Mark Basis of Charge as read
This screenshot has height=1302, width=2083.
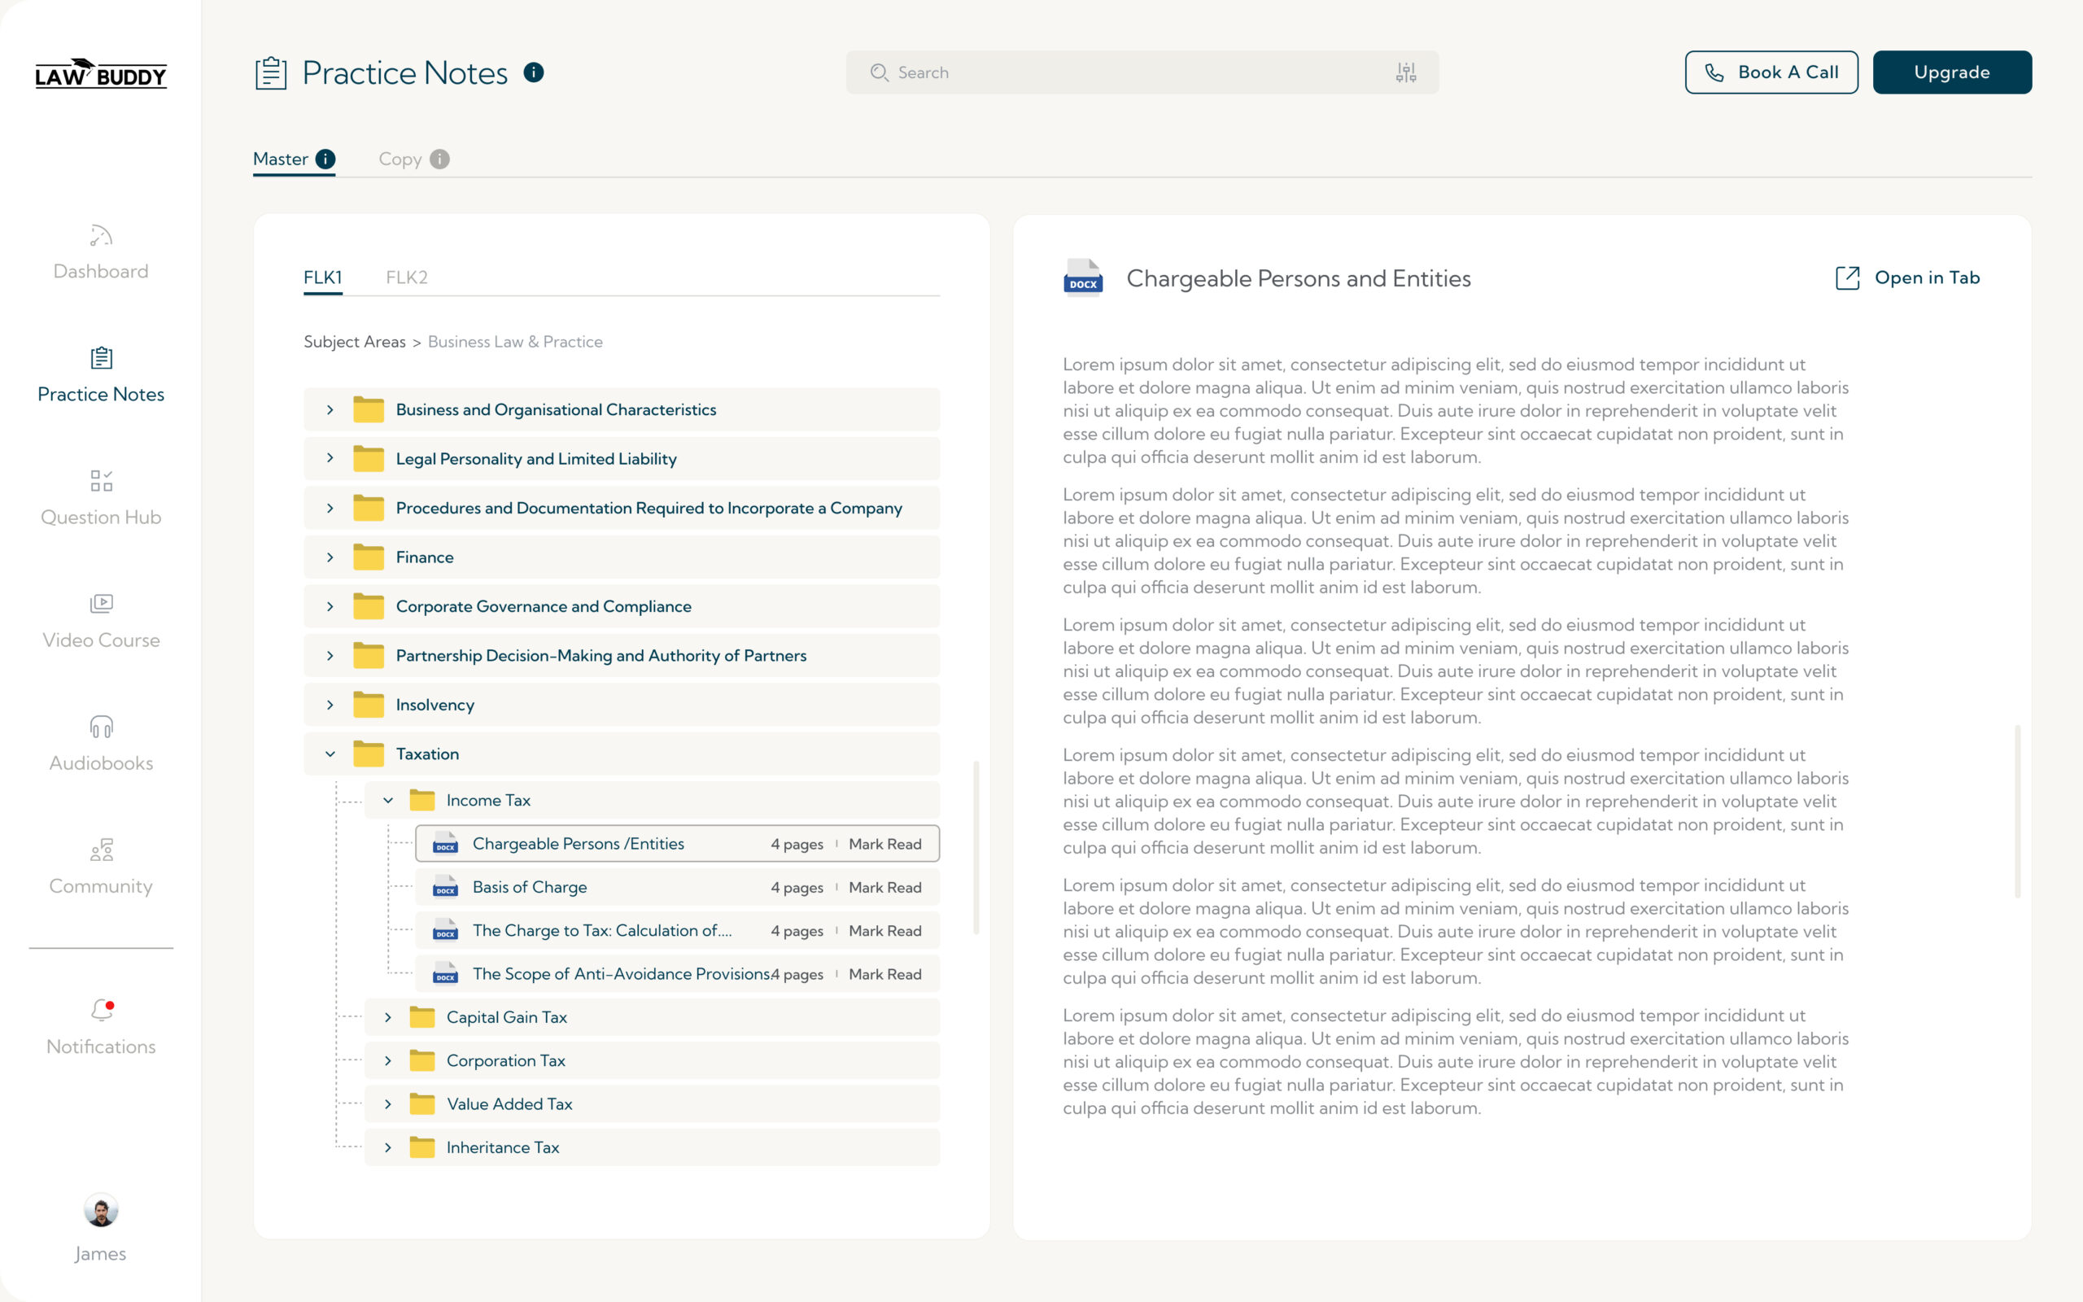(x=884, y=887)
